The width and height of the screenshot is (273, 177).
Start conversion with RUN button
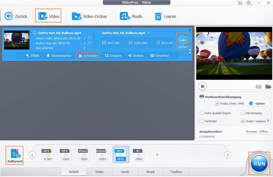259,163
